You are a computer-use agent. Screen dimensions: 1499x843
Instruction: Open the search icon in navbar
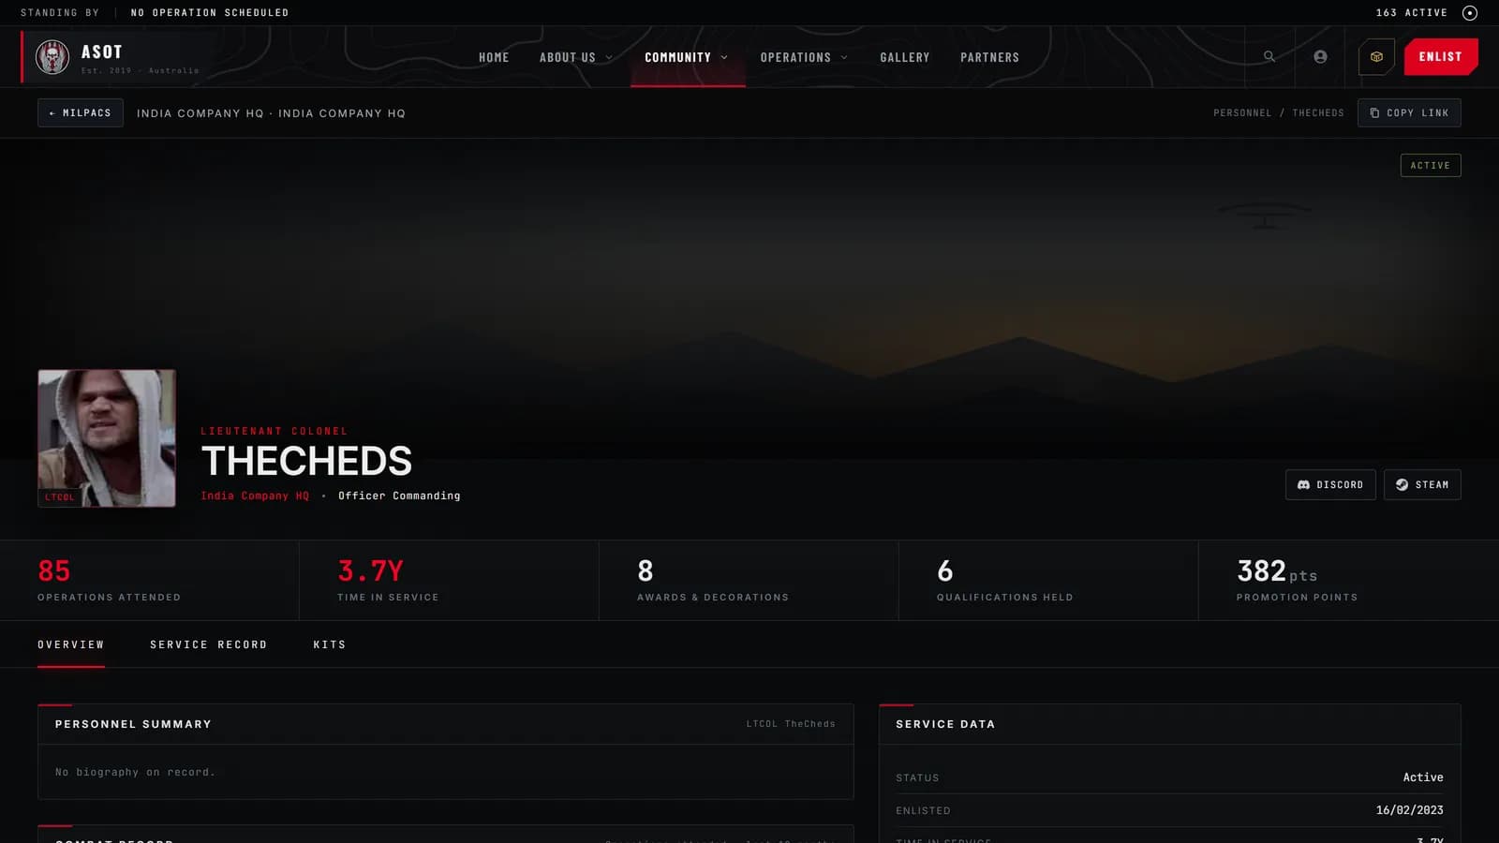(1269, 56)
